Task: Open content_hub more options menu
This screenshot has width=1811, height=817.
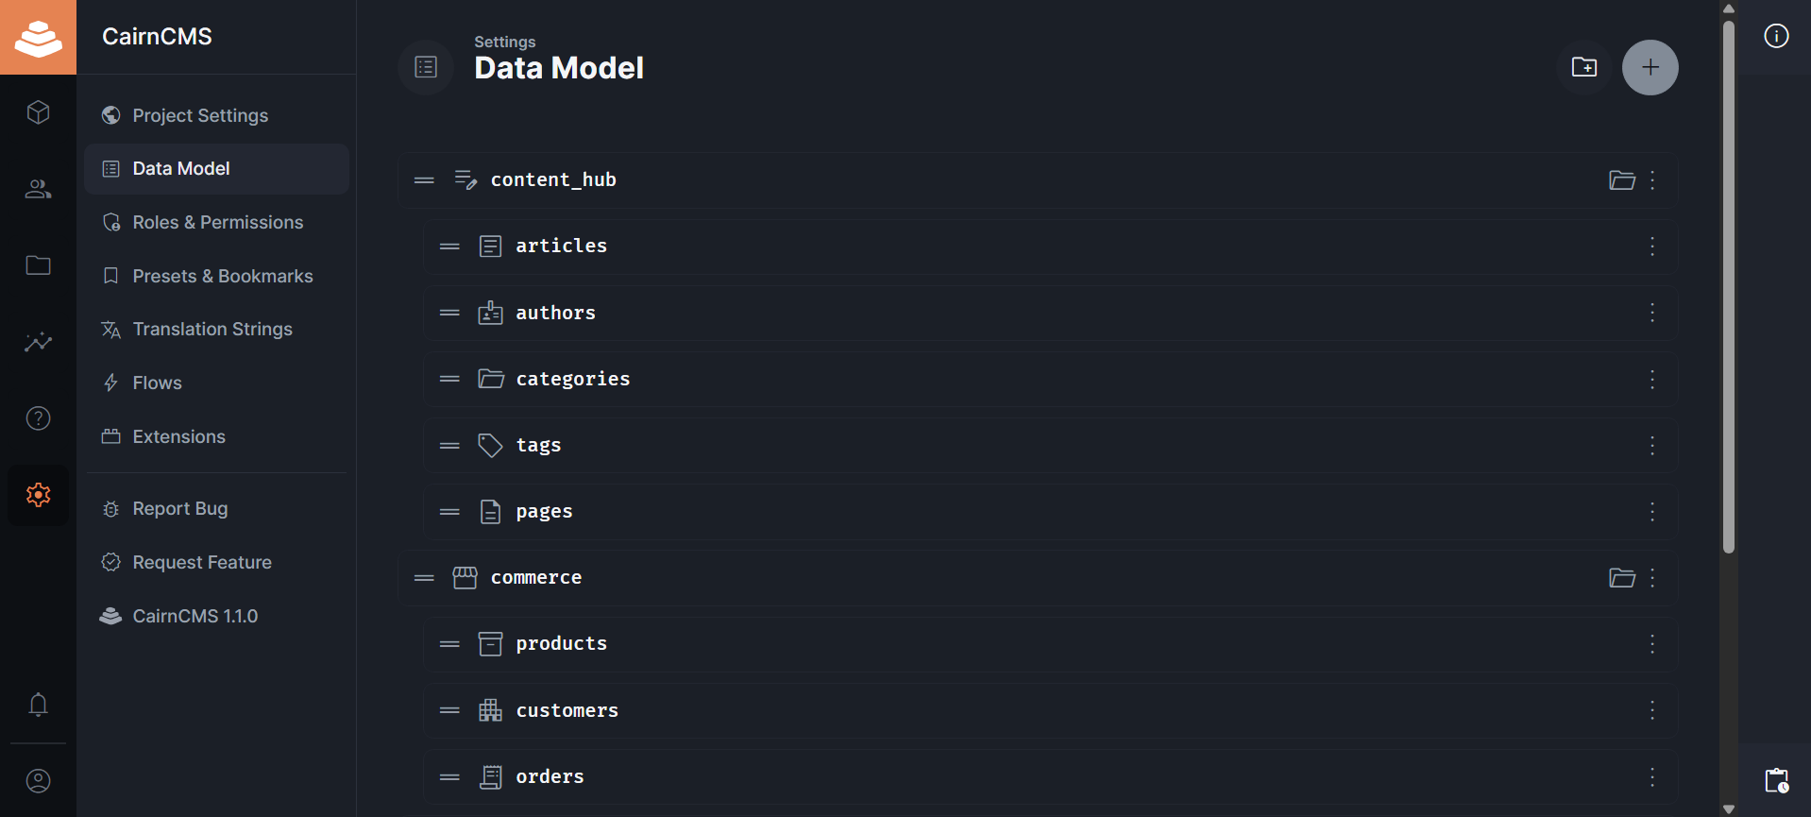Action: [1652, 180]
